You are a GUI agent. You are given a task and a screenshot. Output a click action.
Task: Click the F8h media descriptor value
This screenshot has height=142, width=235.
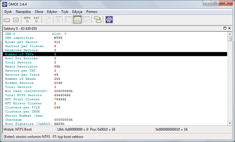(x=57, y=67)
